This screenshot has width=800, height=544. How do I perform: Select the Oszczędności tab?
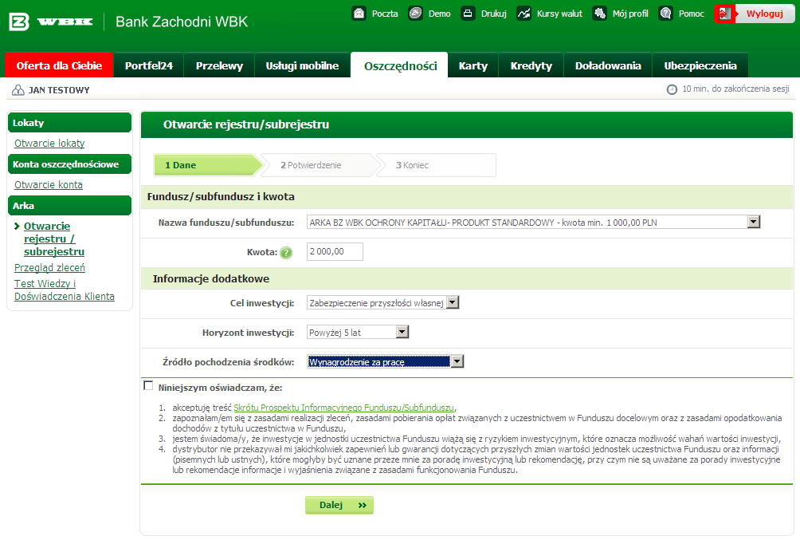point(400,65)
